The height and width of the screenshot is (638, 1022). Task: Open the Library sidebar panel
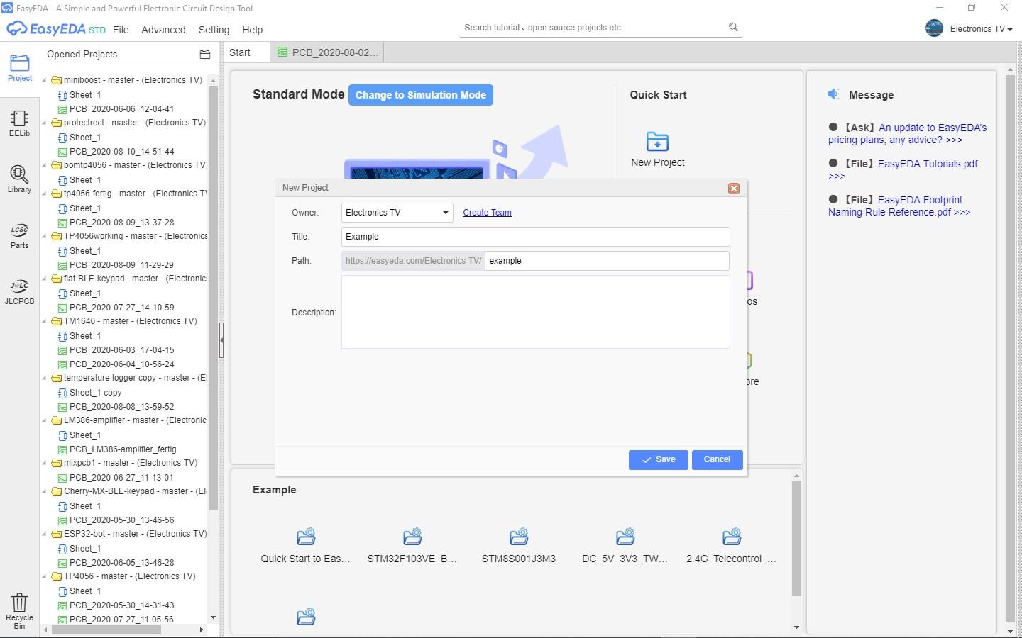[x=20, y=179]
